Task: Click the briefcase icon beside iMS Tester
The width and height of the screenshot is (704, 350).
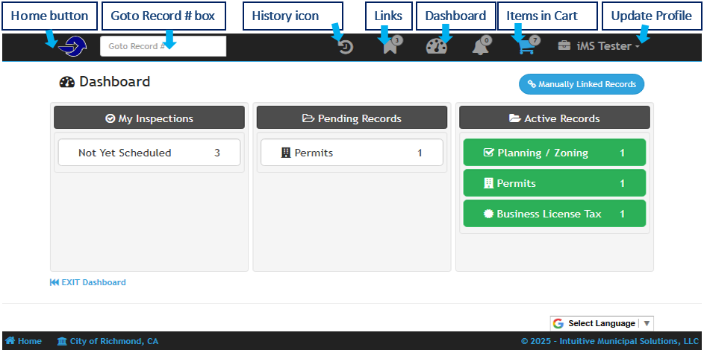Action: (x=564, y=45)
